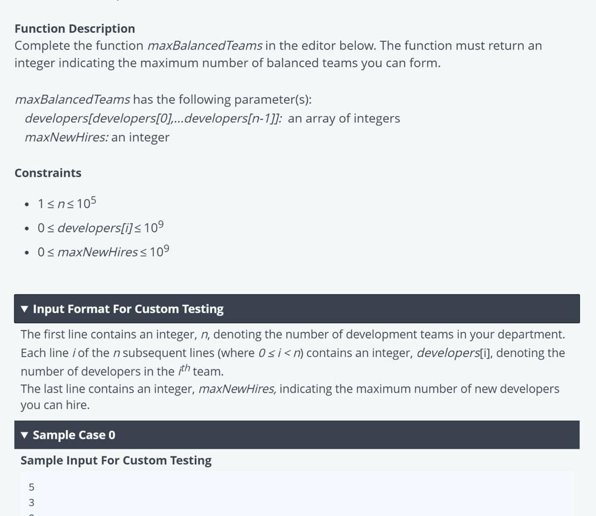This screenshot has width=596, height=516.
Task: Click the developers array parameter description
Action: point(212,119)
